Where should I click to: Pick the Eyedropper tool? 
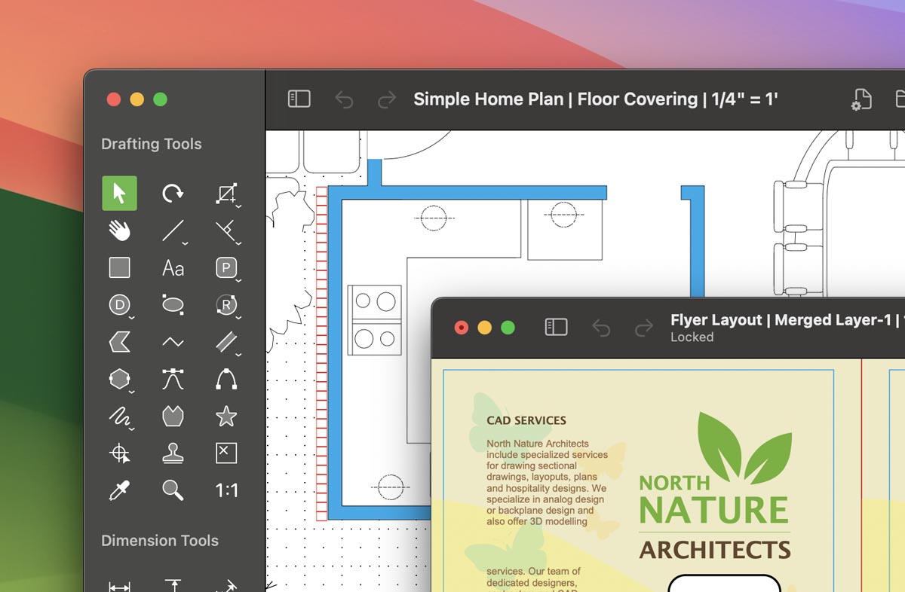pos(119,490)
